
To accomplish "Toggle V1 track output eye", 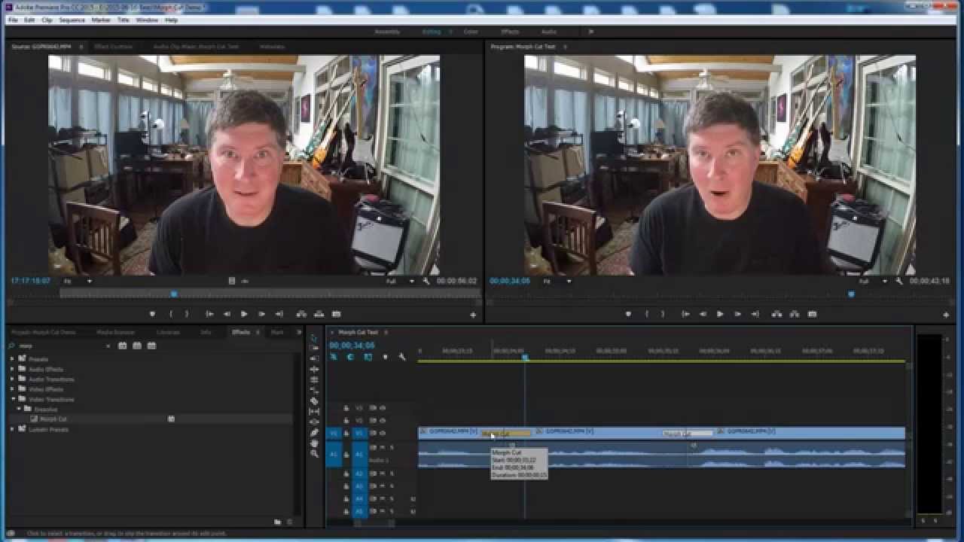I will point(383,433).
